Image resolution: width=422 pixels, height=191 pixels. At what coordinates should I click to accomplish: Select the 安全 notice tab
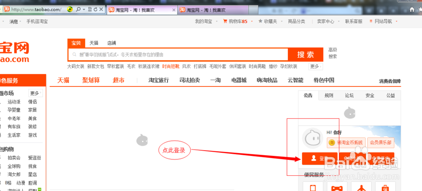[370, 95]
